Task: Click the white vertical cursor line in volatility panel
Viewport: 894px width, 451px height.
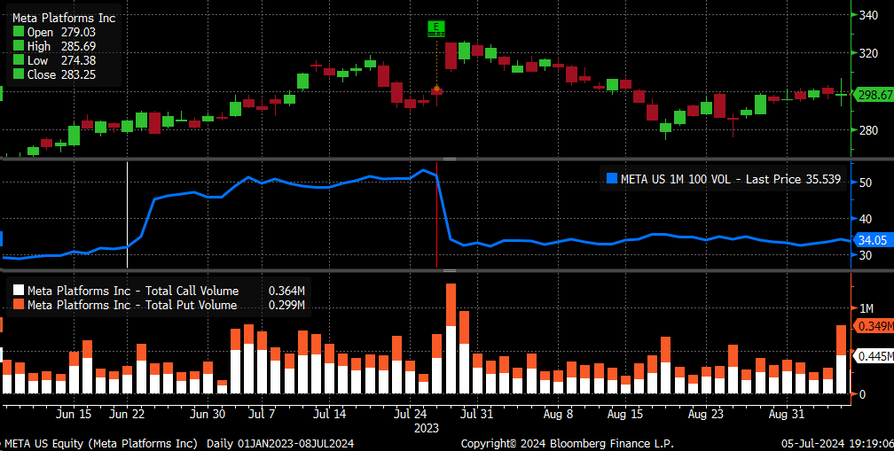Action: click(x=127, y=214)
